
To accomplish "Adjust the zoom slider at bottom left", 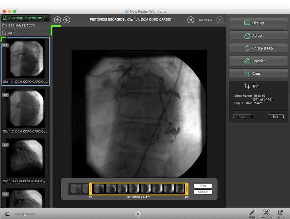I will 25,214.
